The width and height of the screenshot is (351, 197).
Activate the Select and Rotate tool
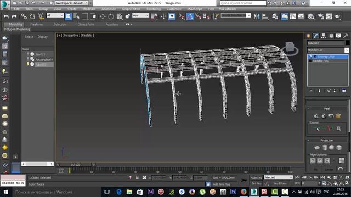tap(111, 16)
